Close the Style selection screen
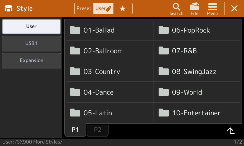Viewport: 244px width, 146px height. pos(234,9)
